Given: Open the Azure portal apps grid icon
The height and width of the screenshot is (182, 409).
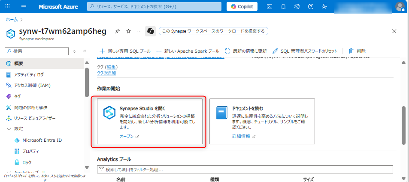Looking at the screenshot, I should pos(8,6).
